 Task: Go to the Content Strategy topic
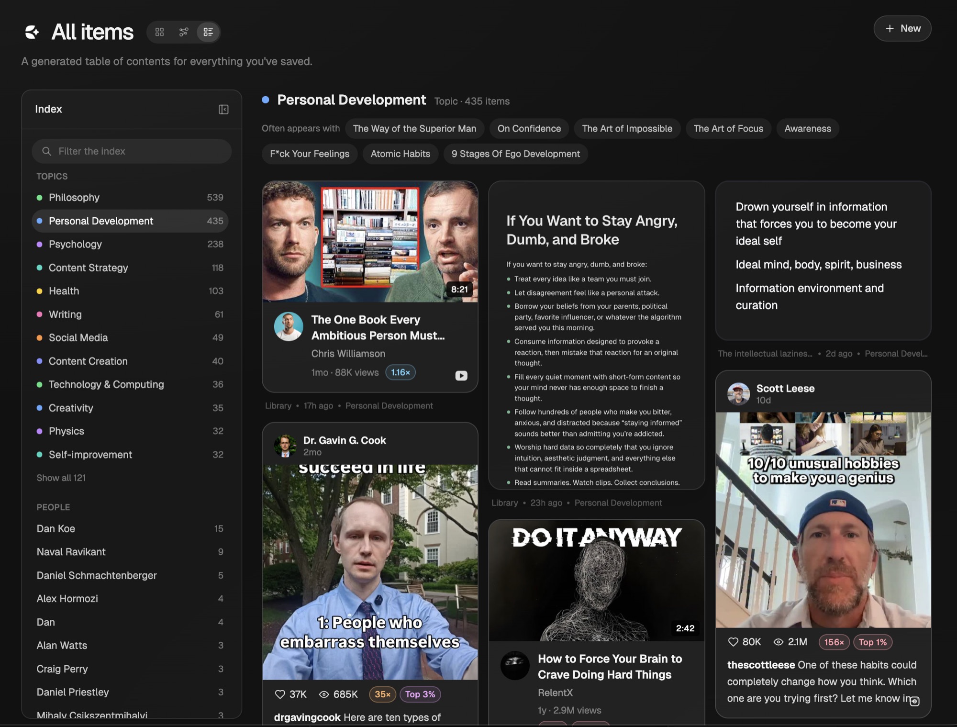(130, 268)
